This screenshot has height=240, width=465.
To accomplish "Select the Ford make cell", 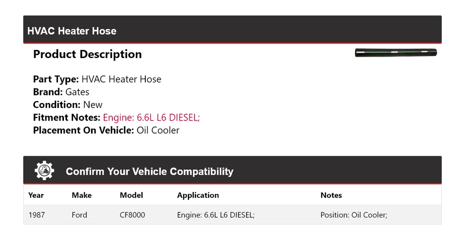I will [x=79, y=214].
